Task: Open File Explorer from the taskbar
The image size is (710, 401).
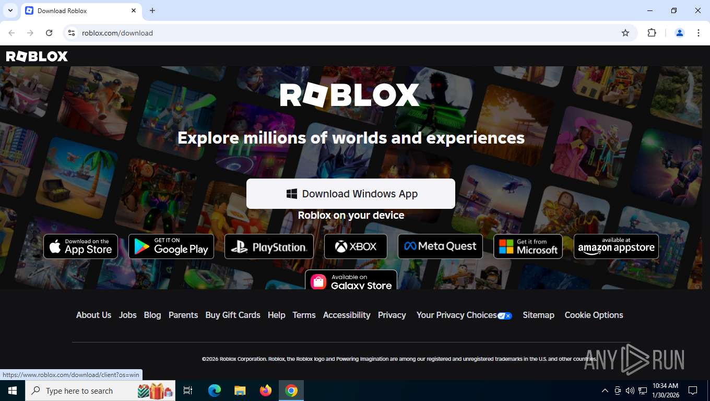Action: (240, 391)
